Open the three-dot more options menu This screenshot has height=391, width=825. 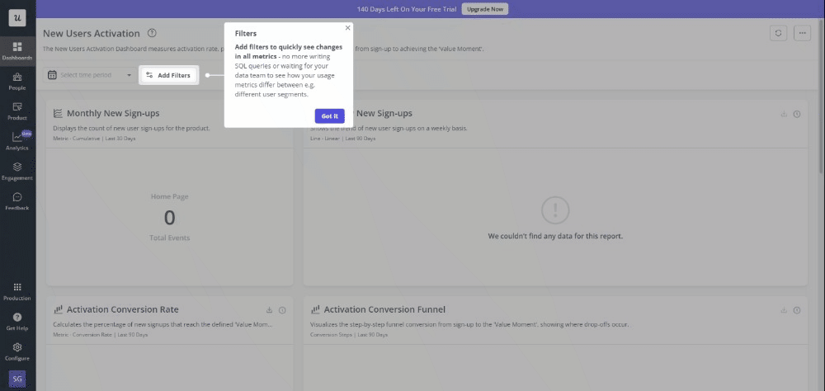click(x=802, y=33)
